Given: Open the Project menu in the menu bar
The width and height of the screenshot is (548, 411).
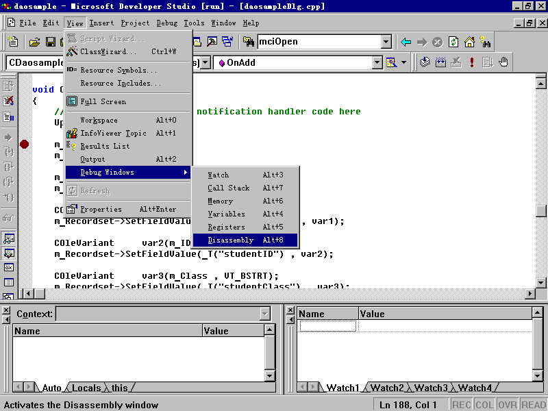Looking at the screenshot, I should pos(135,23).
